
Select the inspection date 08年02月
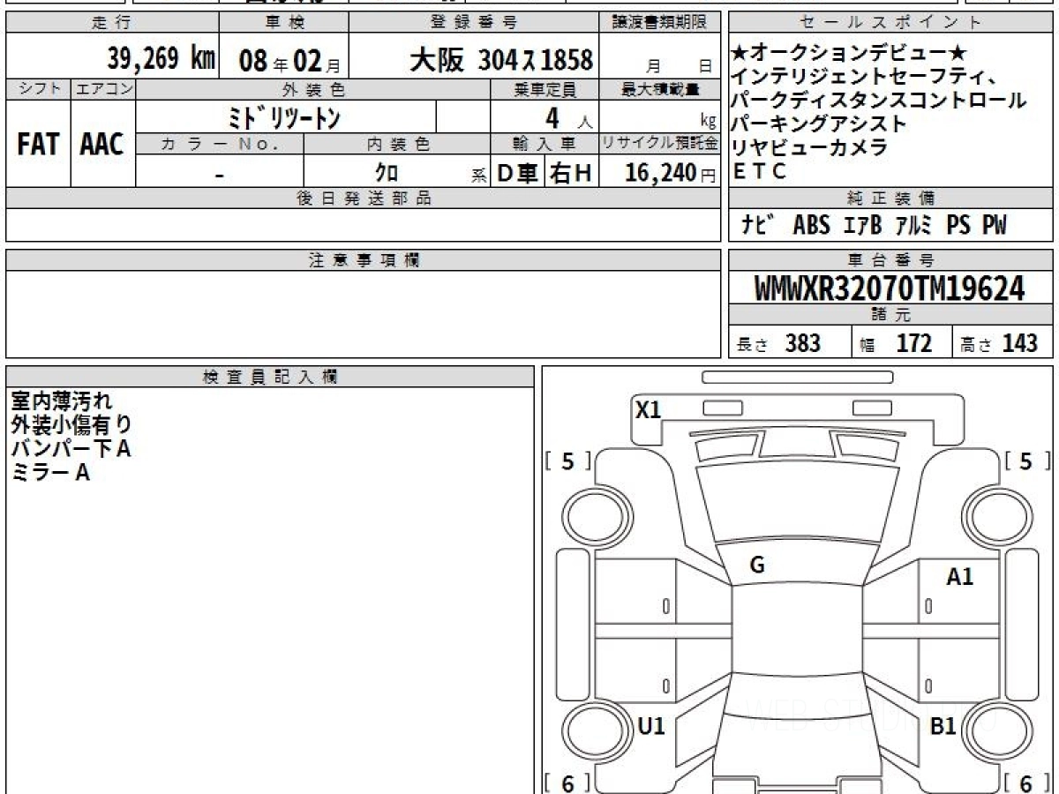289,61
